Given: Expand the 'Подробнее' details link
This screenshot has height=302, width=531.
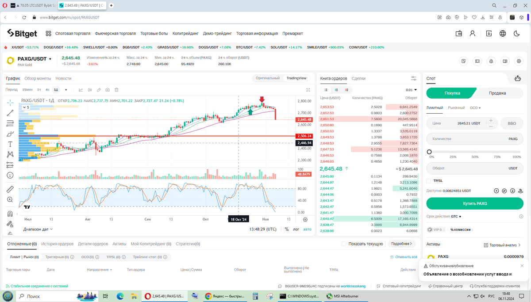Looking at the screenshot, I should (402, 244).
